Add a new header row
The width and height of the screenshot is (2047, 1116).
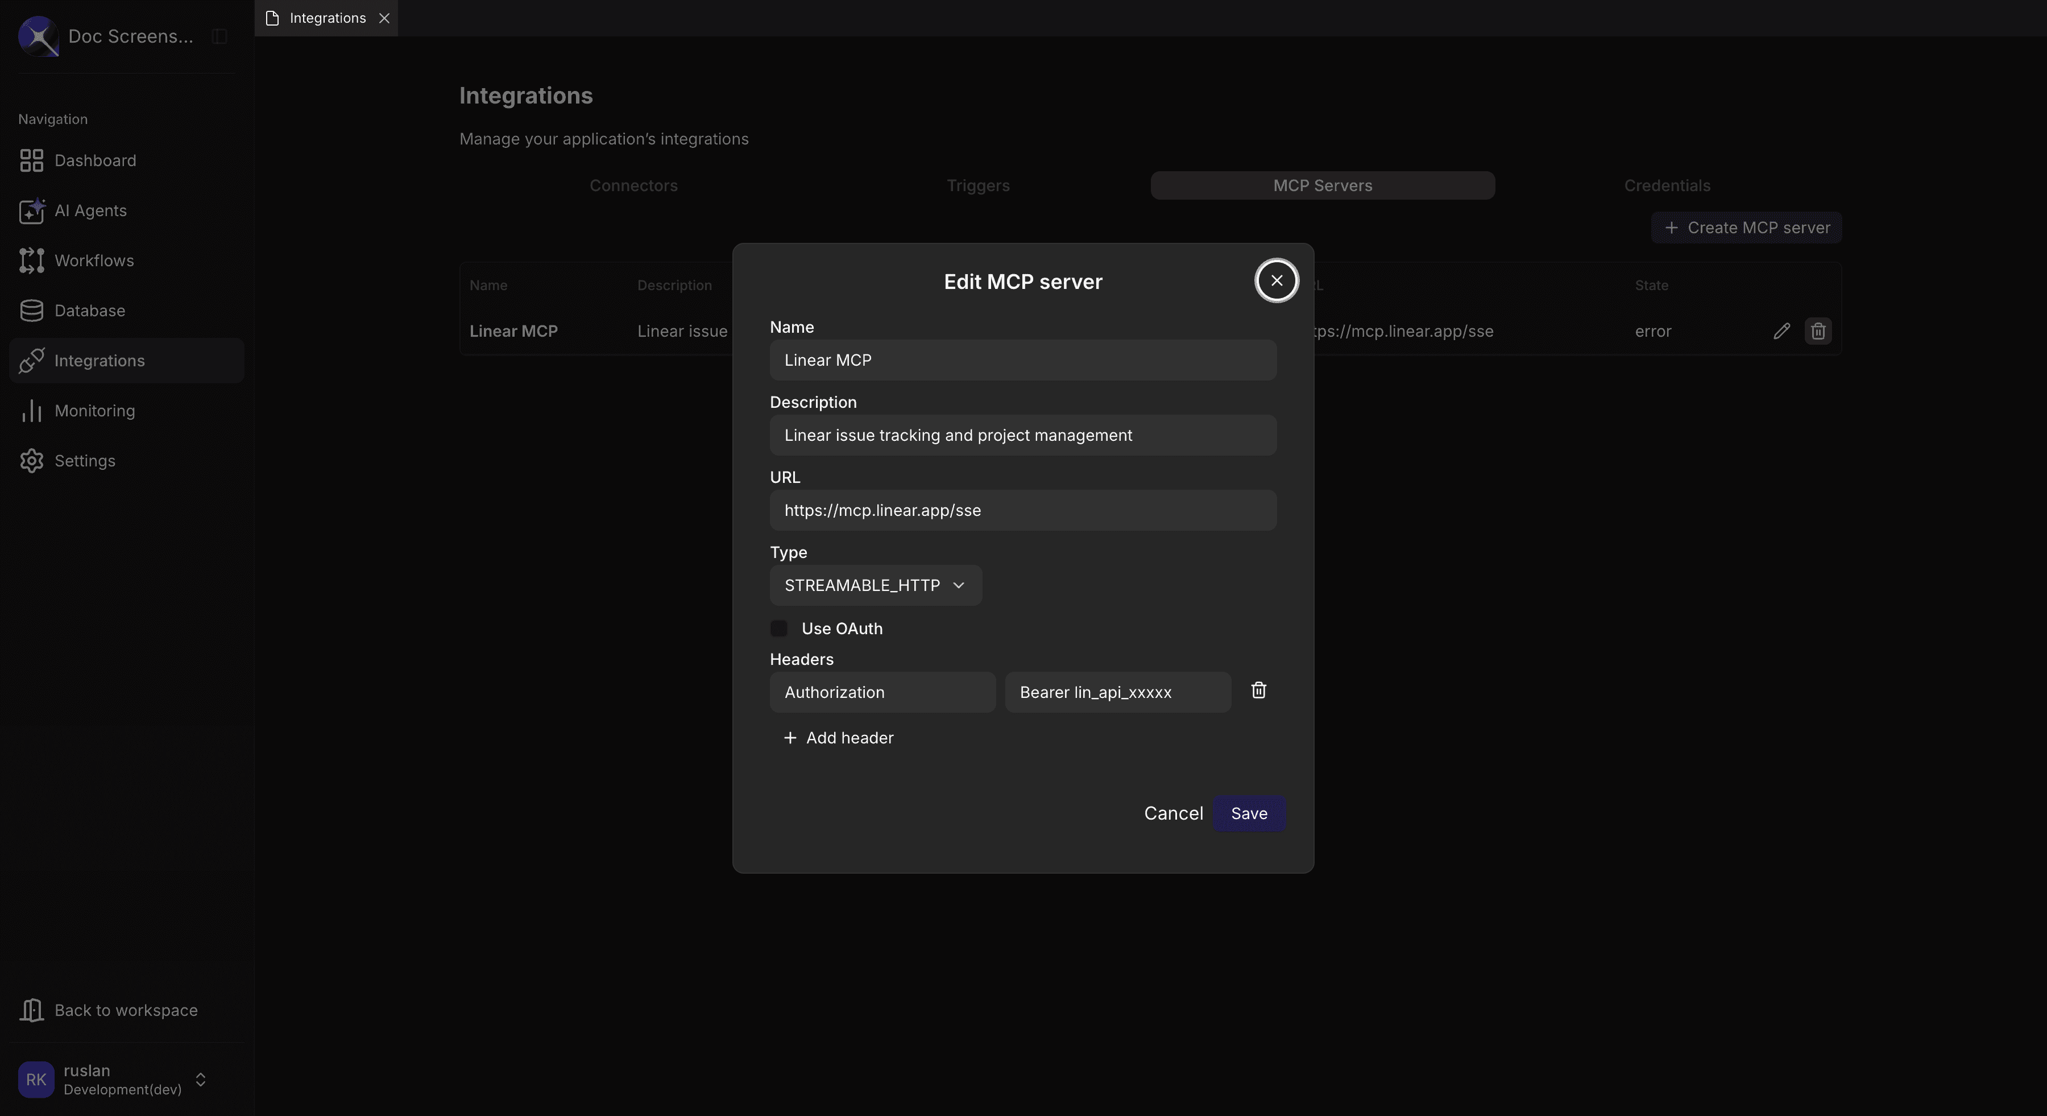pos(838,738)
